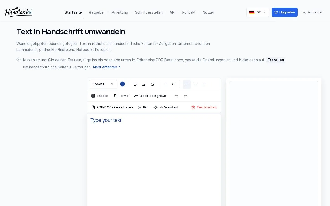The height and width of the screenshot is (206, 330).
Task: Insert a numbered list
Action: pyautogui.click(x=174, y=84)
